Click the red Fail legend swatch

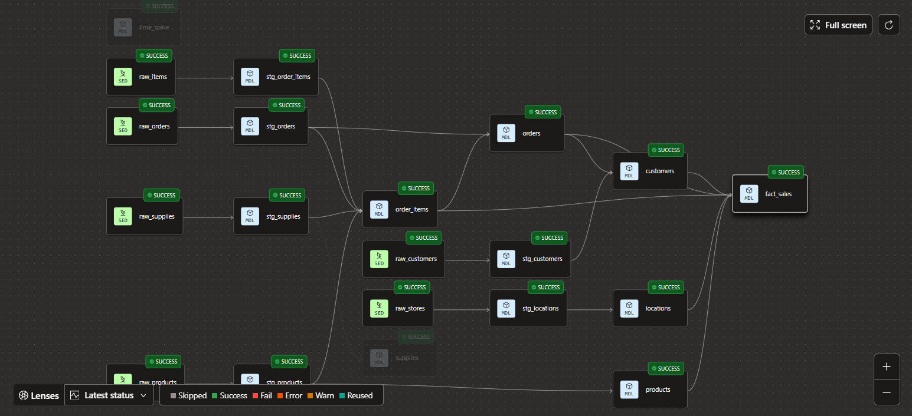coord(255,396)
